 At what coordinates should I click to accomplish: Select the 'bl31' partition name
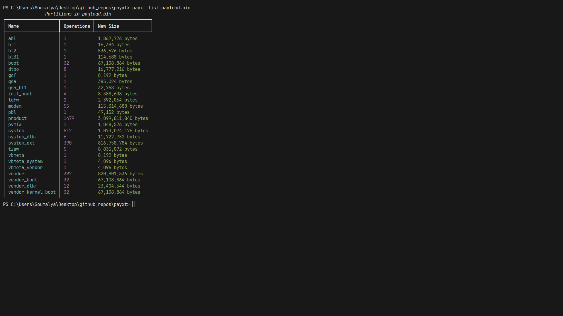click(13, 57)
